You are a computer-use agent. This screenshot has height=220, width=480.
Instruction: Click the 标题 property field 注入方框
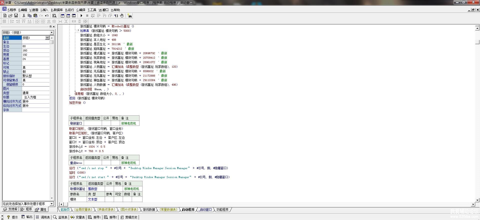36,97
